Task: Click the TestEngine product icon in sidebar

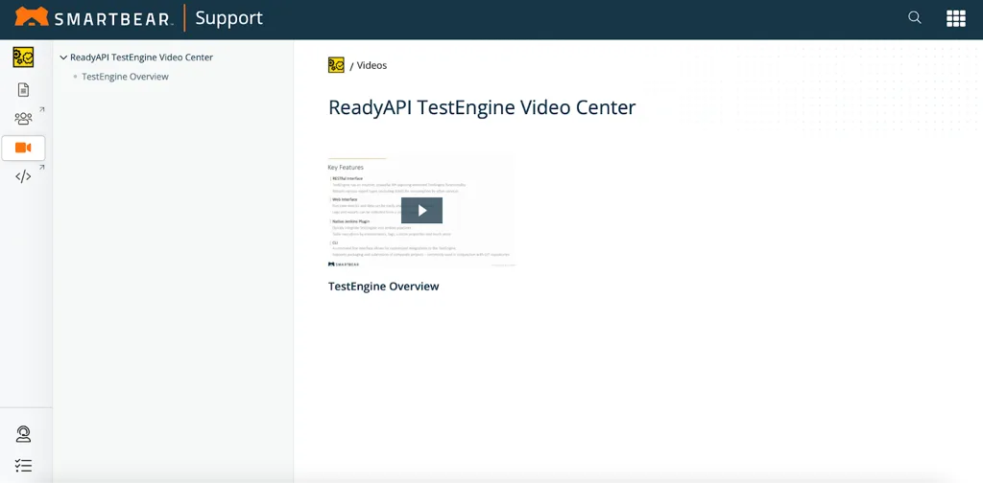Action: coord(23,57)
